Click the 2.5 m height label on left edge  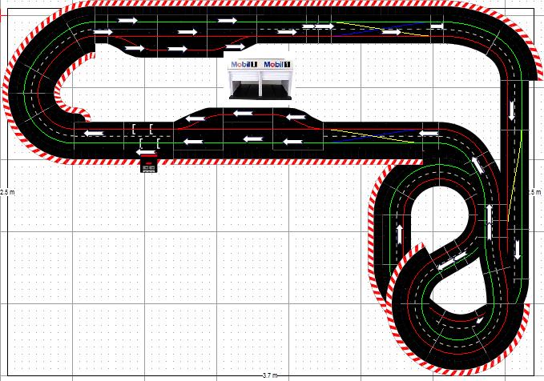tap(6, 192)
